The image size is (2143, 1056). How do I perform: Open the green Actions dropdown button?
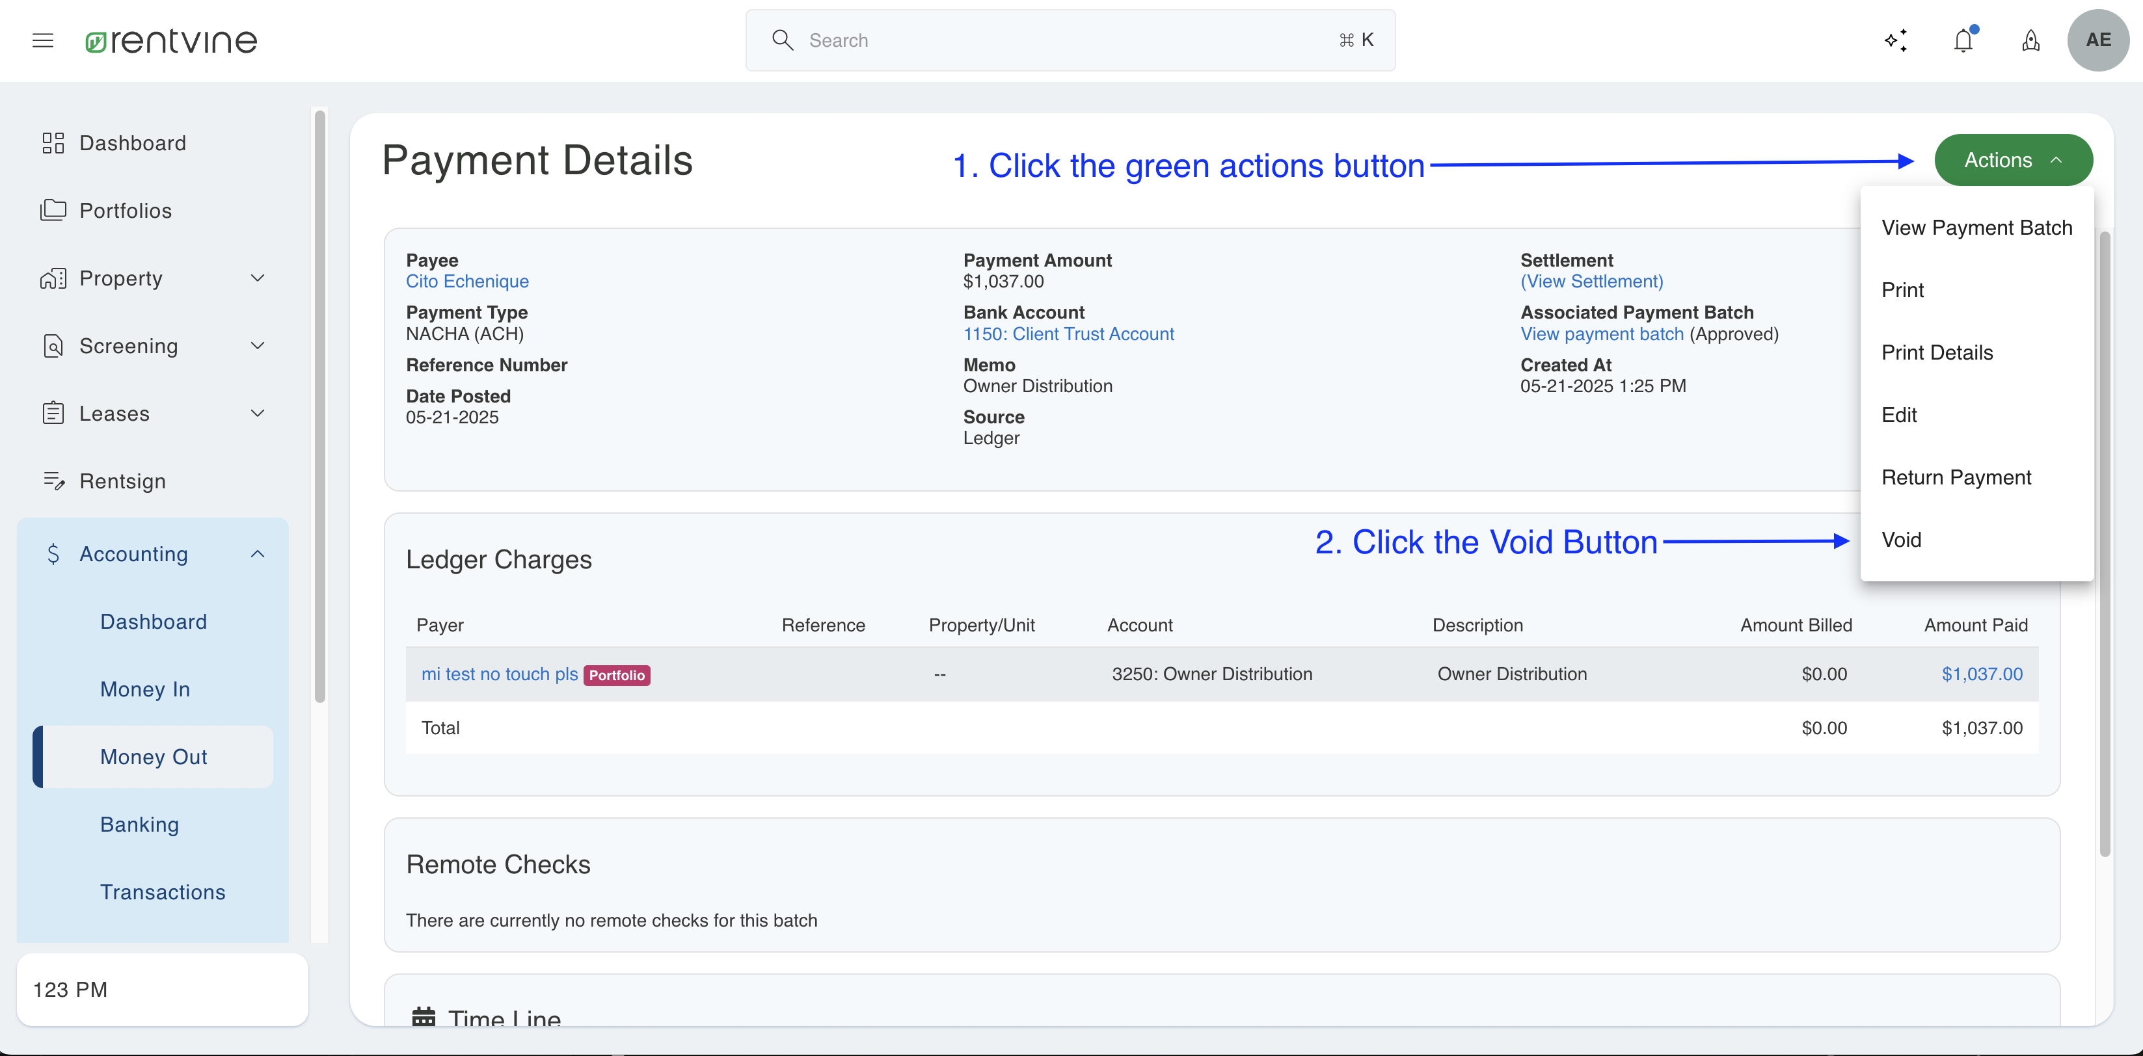(x=2014, y=160)
